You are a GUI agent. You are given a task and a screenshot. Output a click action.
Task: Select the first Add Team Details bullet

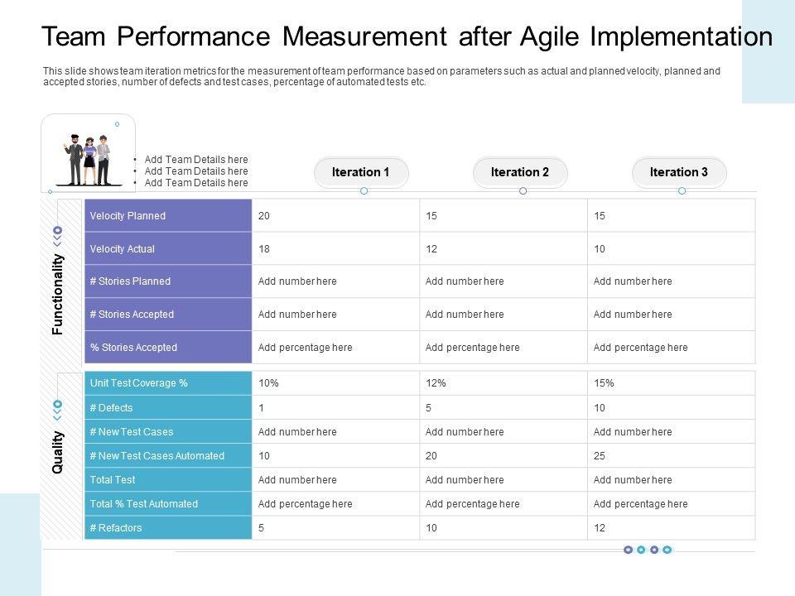tap(196, 160)
